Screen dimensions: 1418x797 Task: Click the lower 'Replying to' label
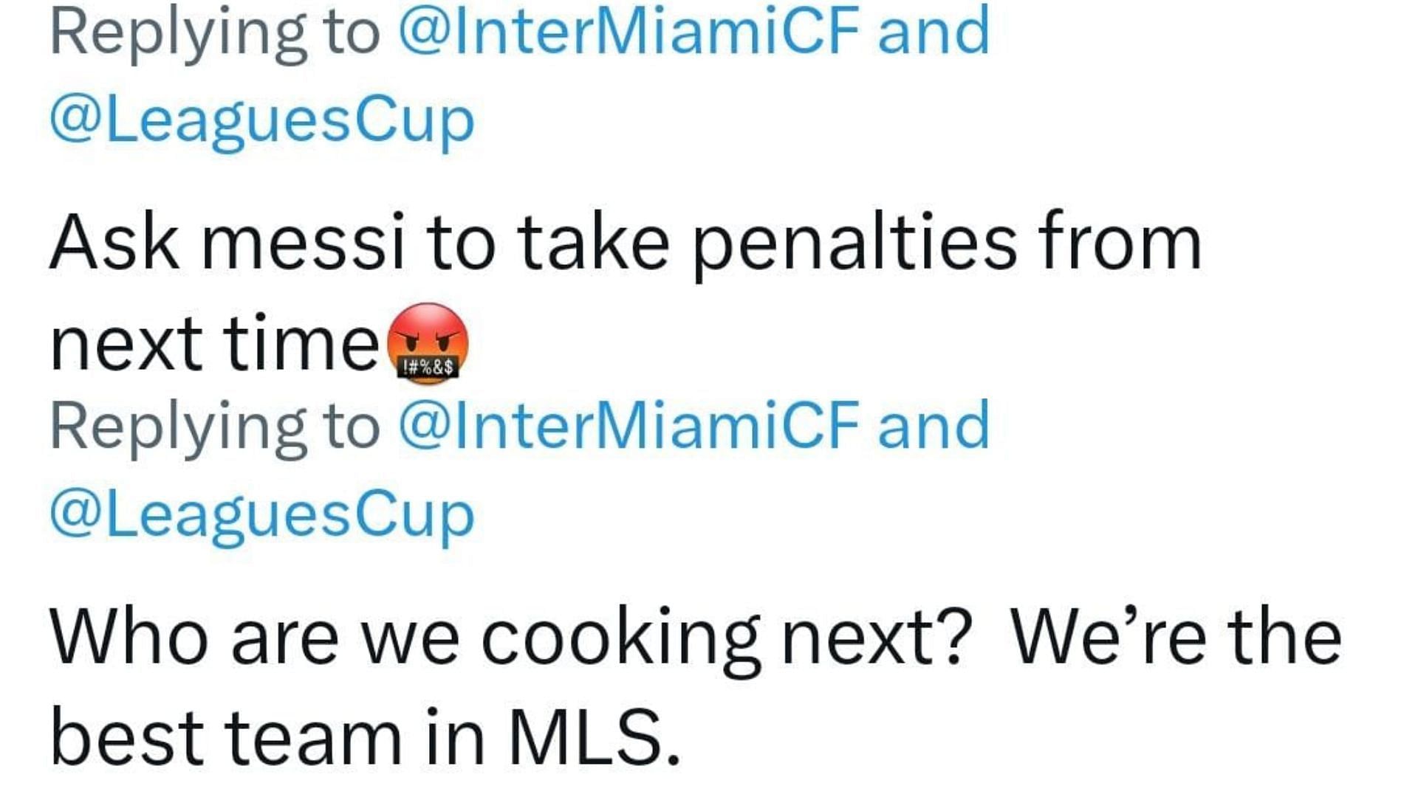214,427
